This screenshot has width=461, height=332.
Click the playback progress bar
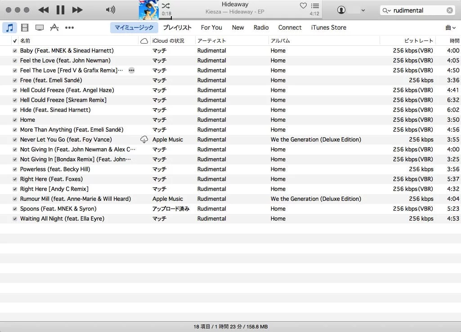[241, 18]
